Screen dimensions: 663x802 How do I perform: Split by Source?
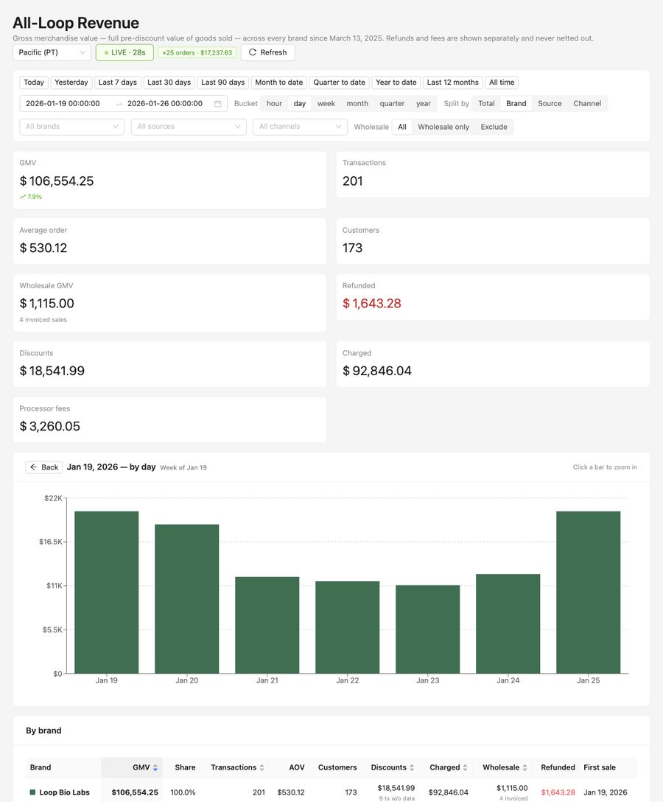[550, 103]
